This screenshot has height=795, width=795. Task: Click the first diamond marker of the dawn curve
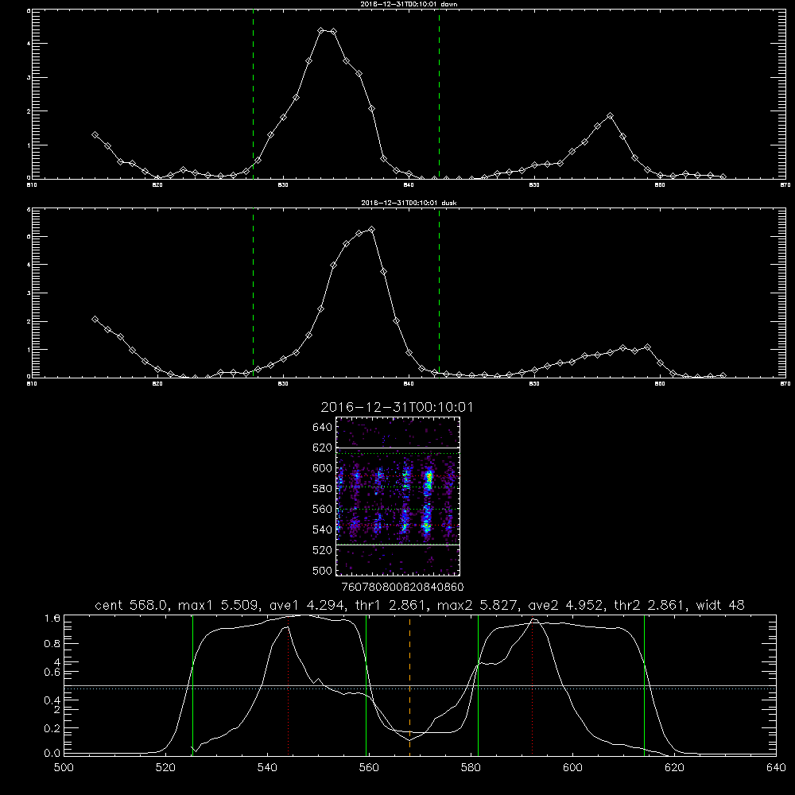pyautogui.click(x=95, y=135)
